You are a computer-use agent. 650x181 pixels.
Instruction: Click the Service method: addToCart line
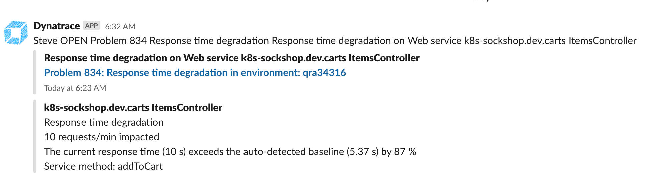(x=104, y=166)
